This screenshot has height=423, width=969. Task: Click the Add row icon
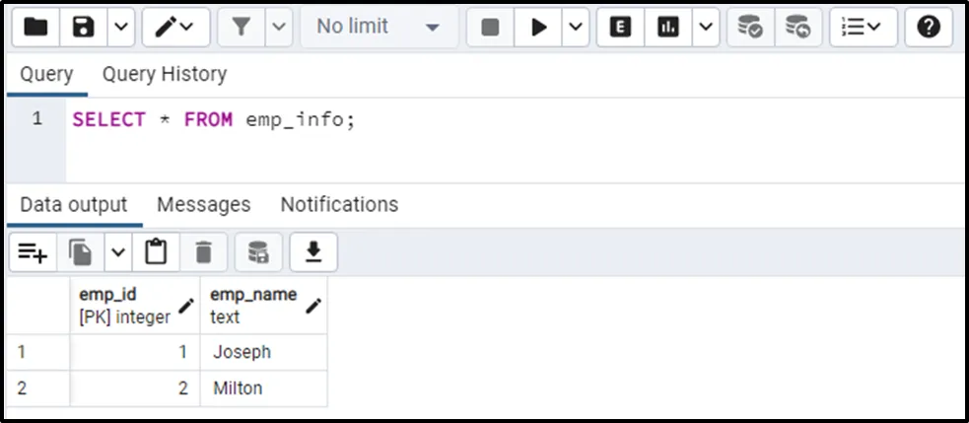pos(33,253)
